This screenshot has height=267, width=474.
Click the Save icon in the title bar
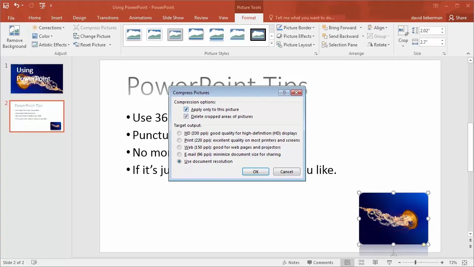[6, 6]
